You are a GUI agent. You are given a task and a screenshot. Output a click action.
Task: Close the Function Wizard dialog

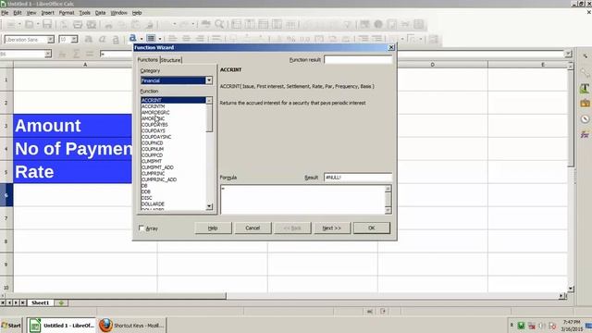pyautogui.click(x=391, y=47)
